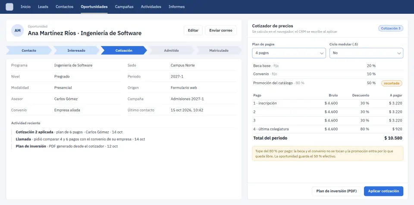Open the Campañas section
This screenshot has height=205, width=414.
124,7
